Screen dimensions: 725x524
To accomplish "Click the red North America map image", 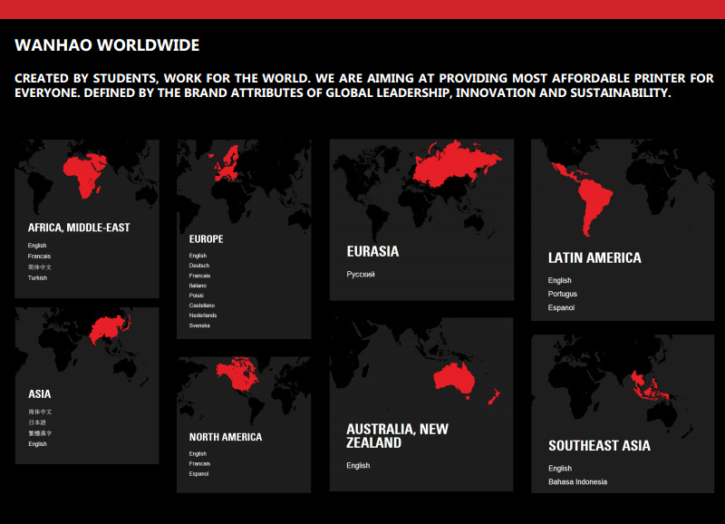I will [x=237, y=374].
